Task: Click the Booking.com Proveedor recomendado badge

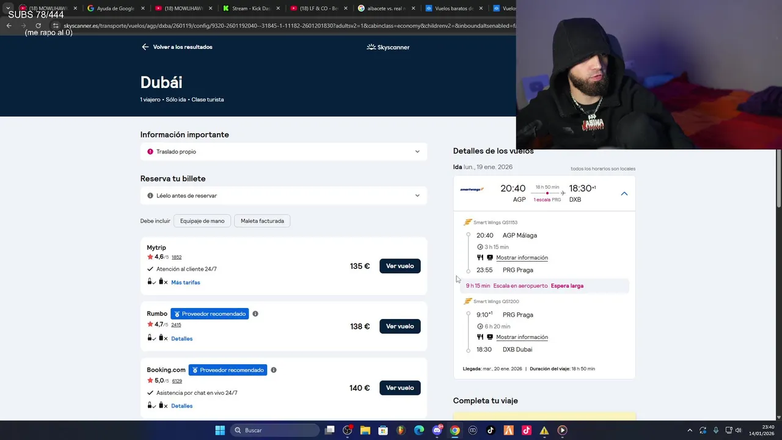Action: [228, 370]
